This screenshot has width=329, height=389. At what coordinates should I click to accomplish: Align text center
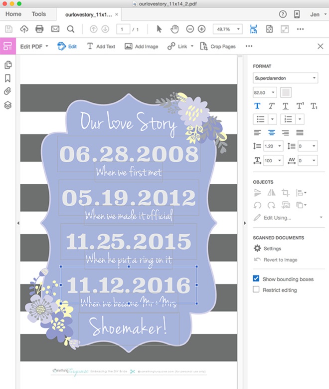pos(272,133)
